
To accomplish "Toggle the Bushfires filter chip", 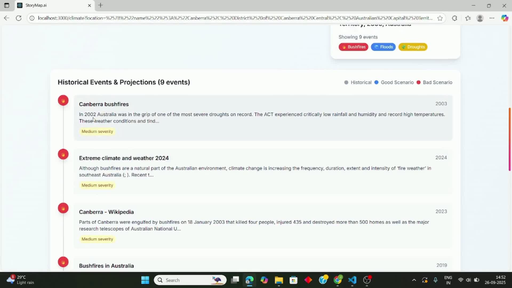I will coord(353,47).
